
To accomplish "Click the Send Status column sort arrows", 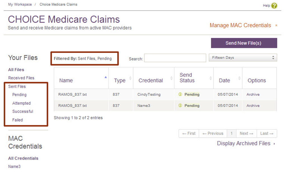I will click(x=211, y=78).
